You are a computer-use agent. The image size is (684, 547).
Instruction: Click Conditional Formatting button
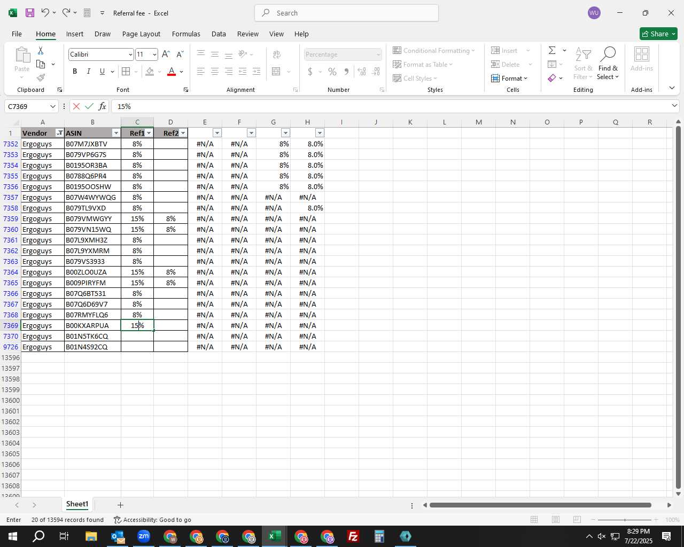click(434, 50)
